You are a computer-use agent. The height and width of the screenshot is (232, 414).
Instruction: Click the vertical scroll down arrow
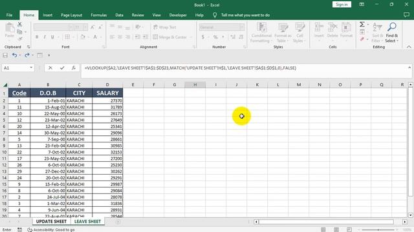[x=411, y=215]
